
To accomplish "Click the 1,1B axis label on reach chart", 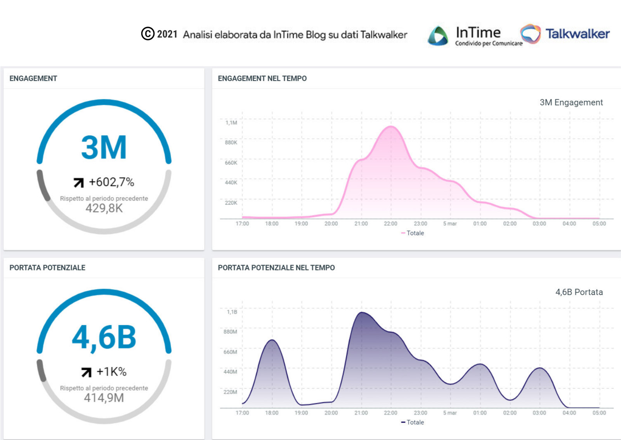I will [x=232, y=312].
